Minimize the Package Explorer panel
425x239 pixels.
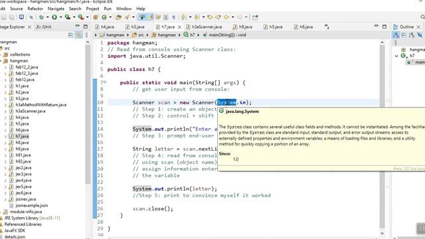pyautogui.click(x=78, y=27)
